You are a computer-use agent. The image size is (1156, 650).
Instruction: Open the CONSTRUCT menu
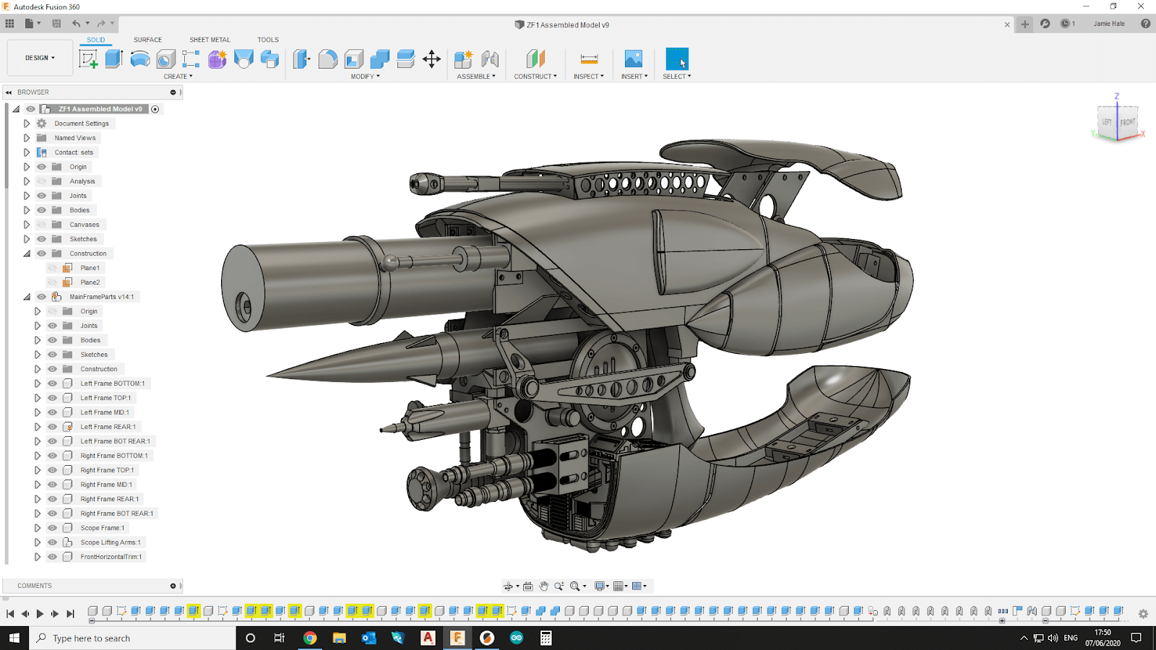535,77
